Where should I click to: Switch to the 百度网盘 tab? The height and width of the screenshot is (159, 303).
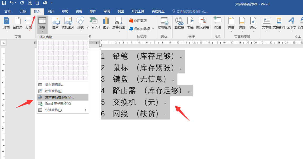coord(158,11)
